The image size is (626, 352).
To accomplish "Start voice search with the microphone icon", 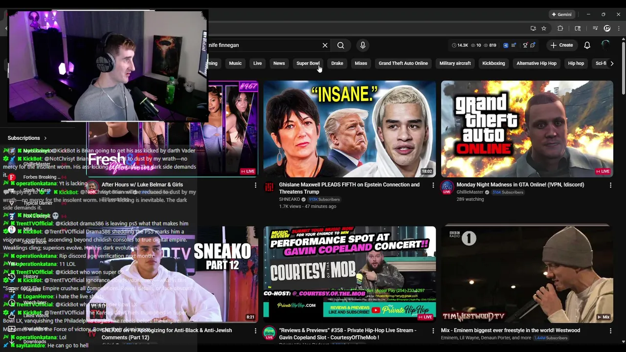I will click(x=362, y=45).
